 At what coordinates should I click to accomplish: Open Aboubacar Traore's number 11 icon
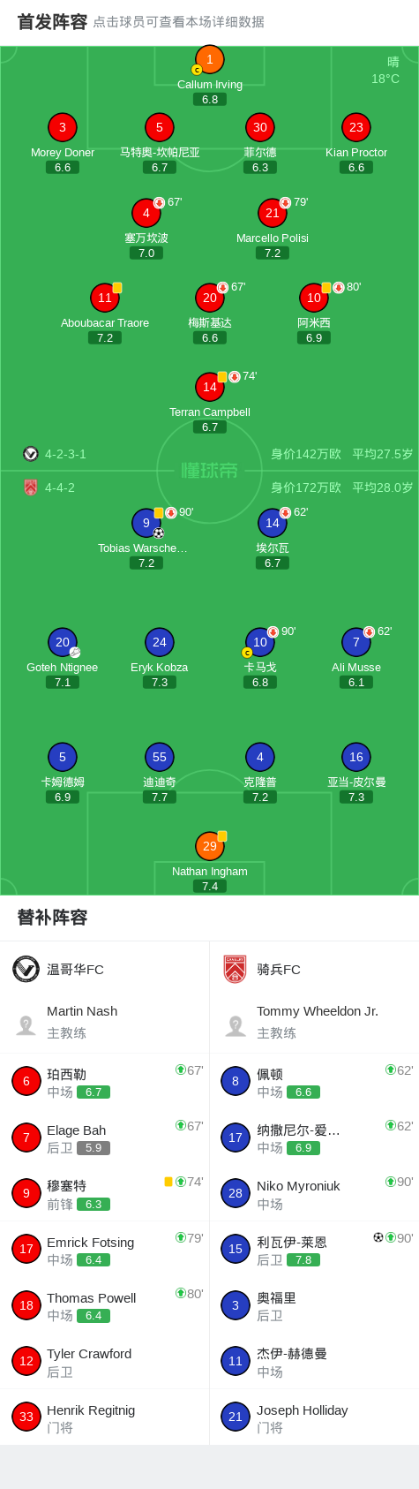pos(105,298)
